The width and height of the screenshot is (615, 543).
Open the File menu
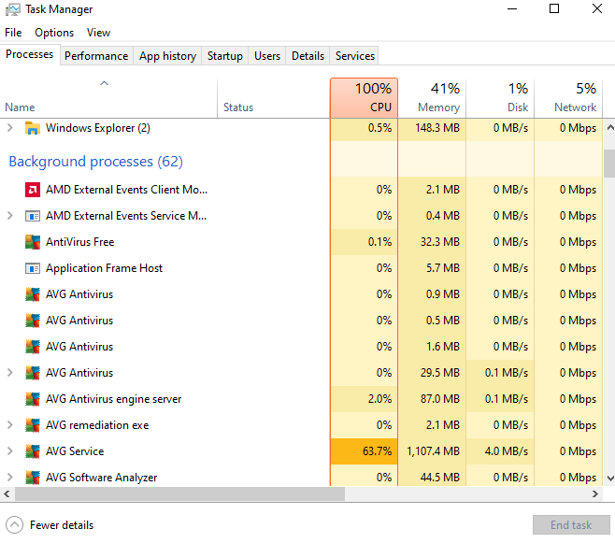pyautogui.click(x=13, y=33)
